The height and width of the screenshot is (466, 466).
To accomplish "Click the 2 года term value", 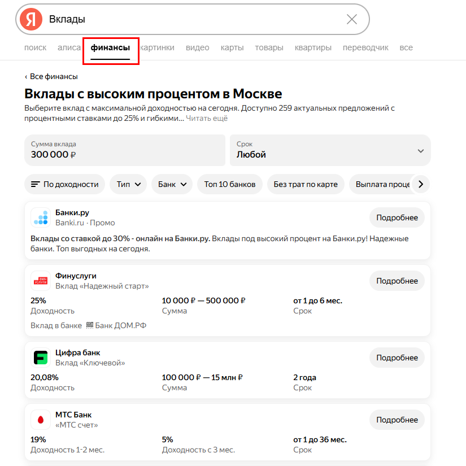I will coord(304,377).
